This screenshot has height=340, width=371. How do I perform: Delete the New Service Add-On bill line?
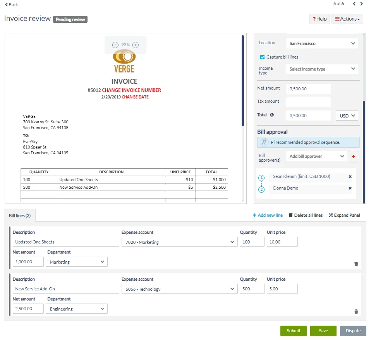pos(356,311)
